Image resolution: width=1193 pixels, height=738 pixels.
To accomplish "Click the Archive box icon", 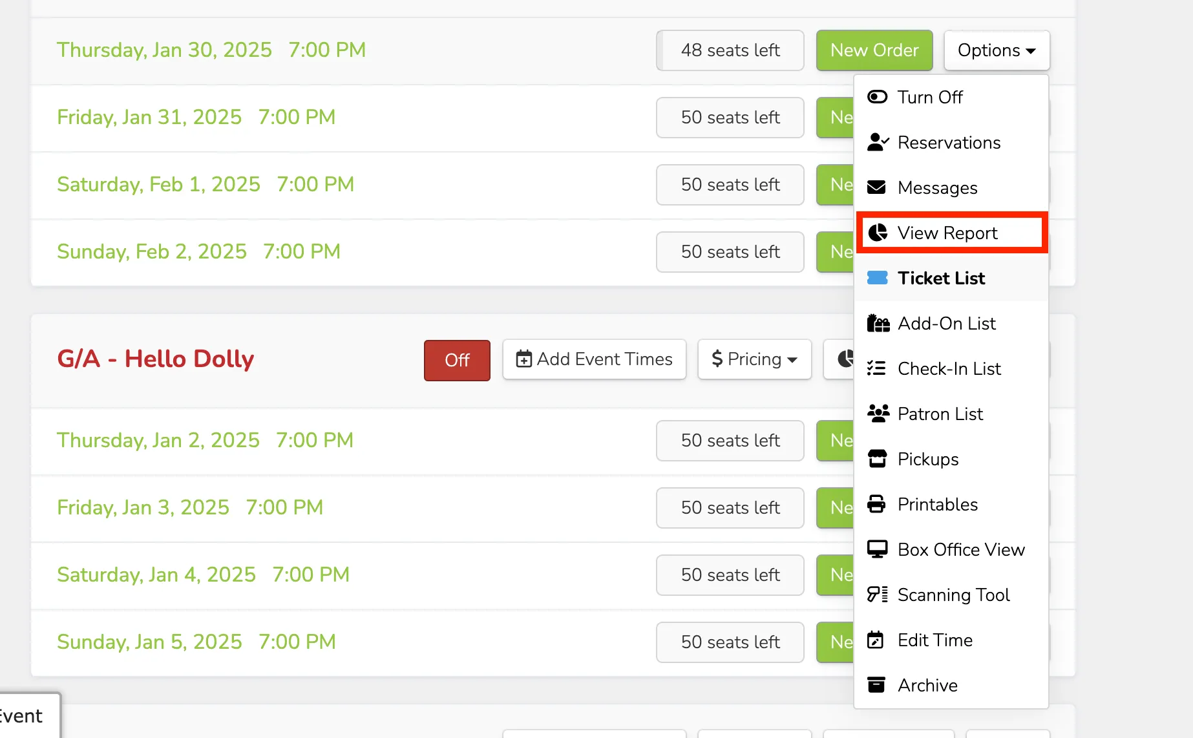I will [876, 685].
